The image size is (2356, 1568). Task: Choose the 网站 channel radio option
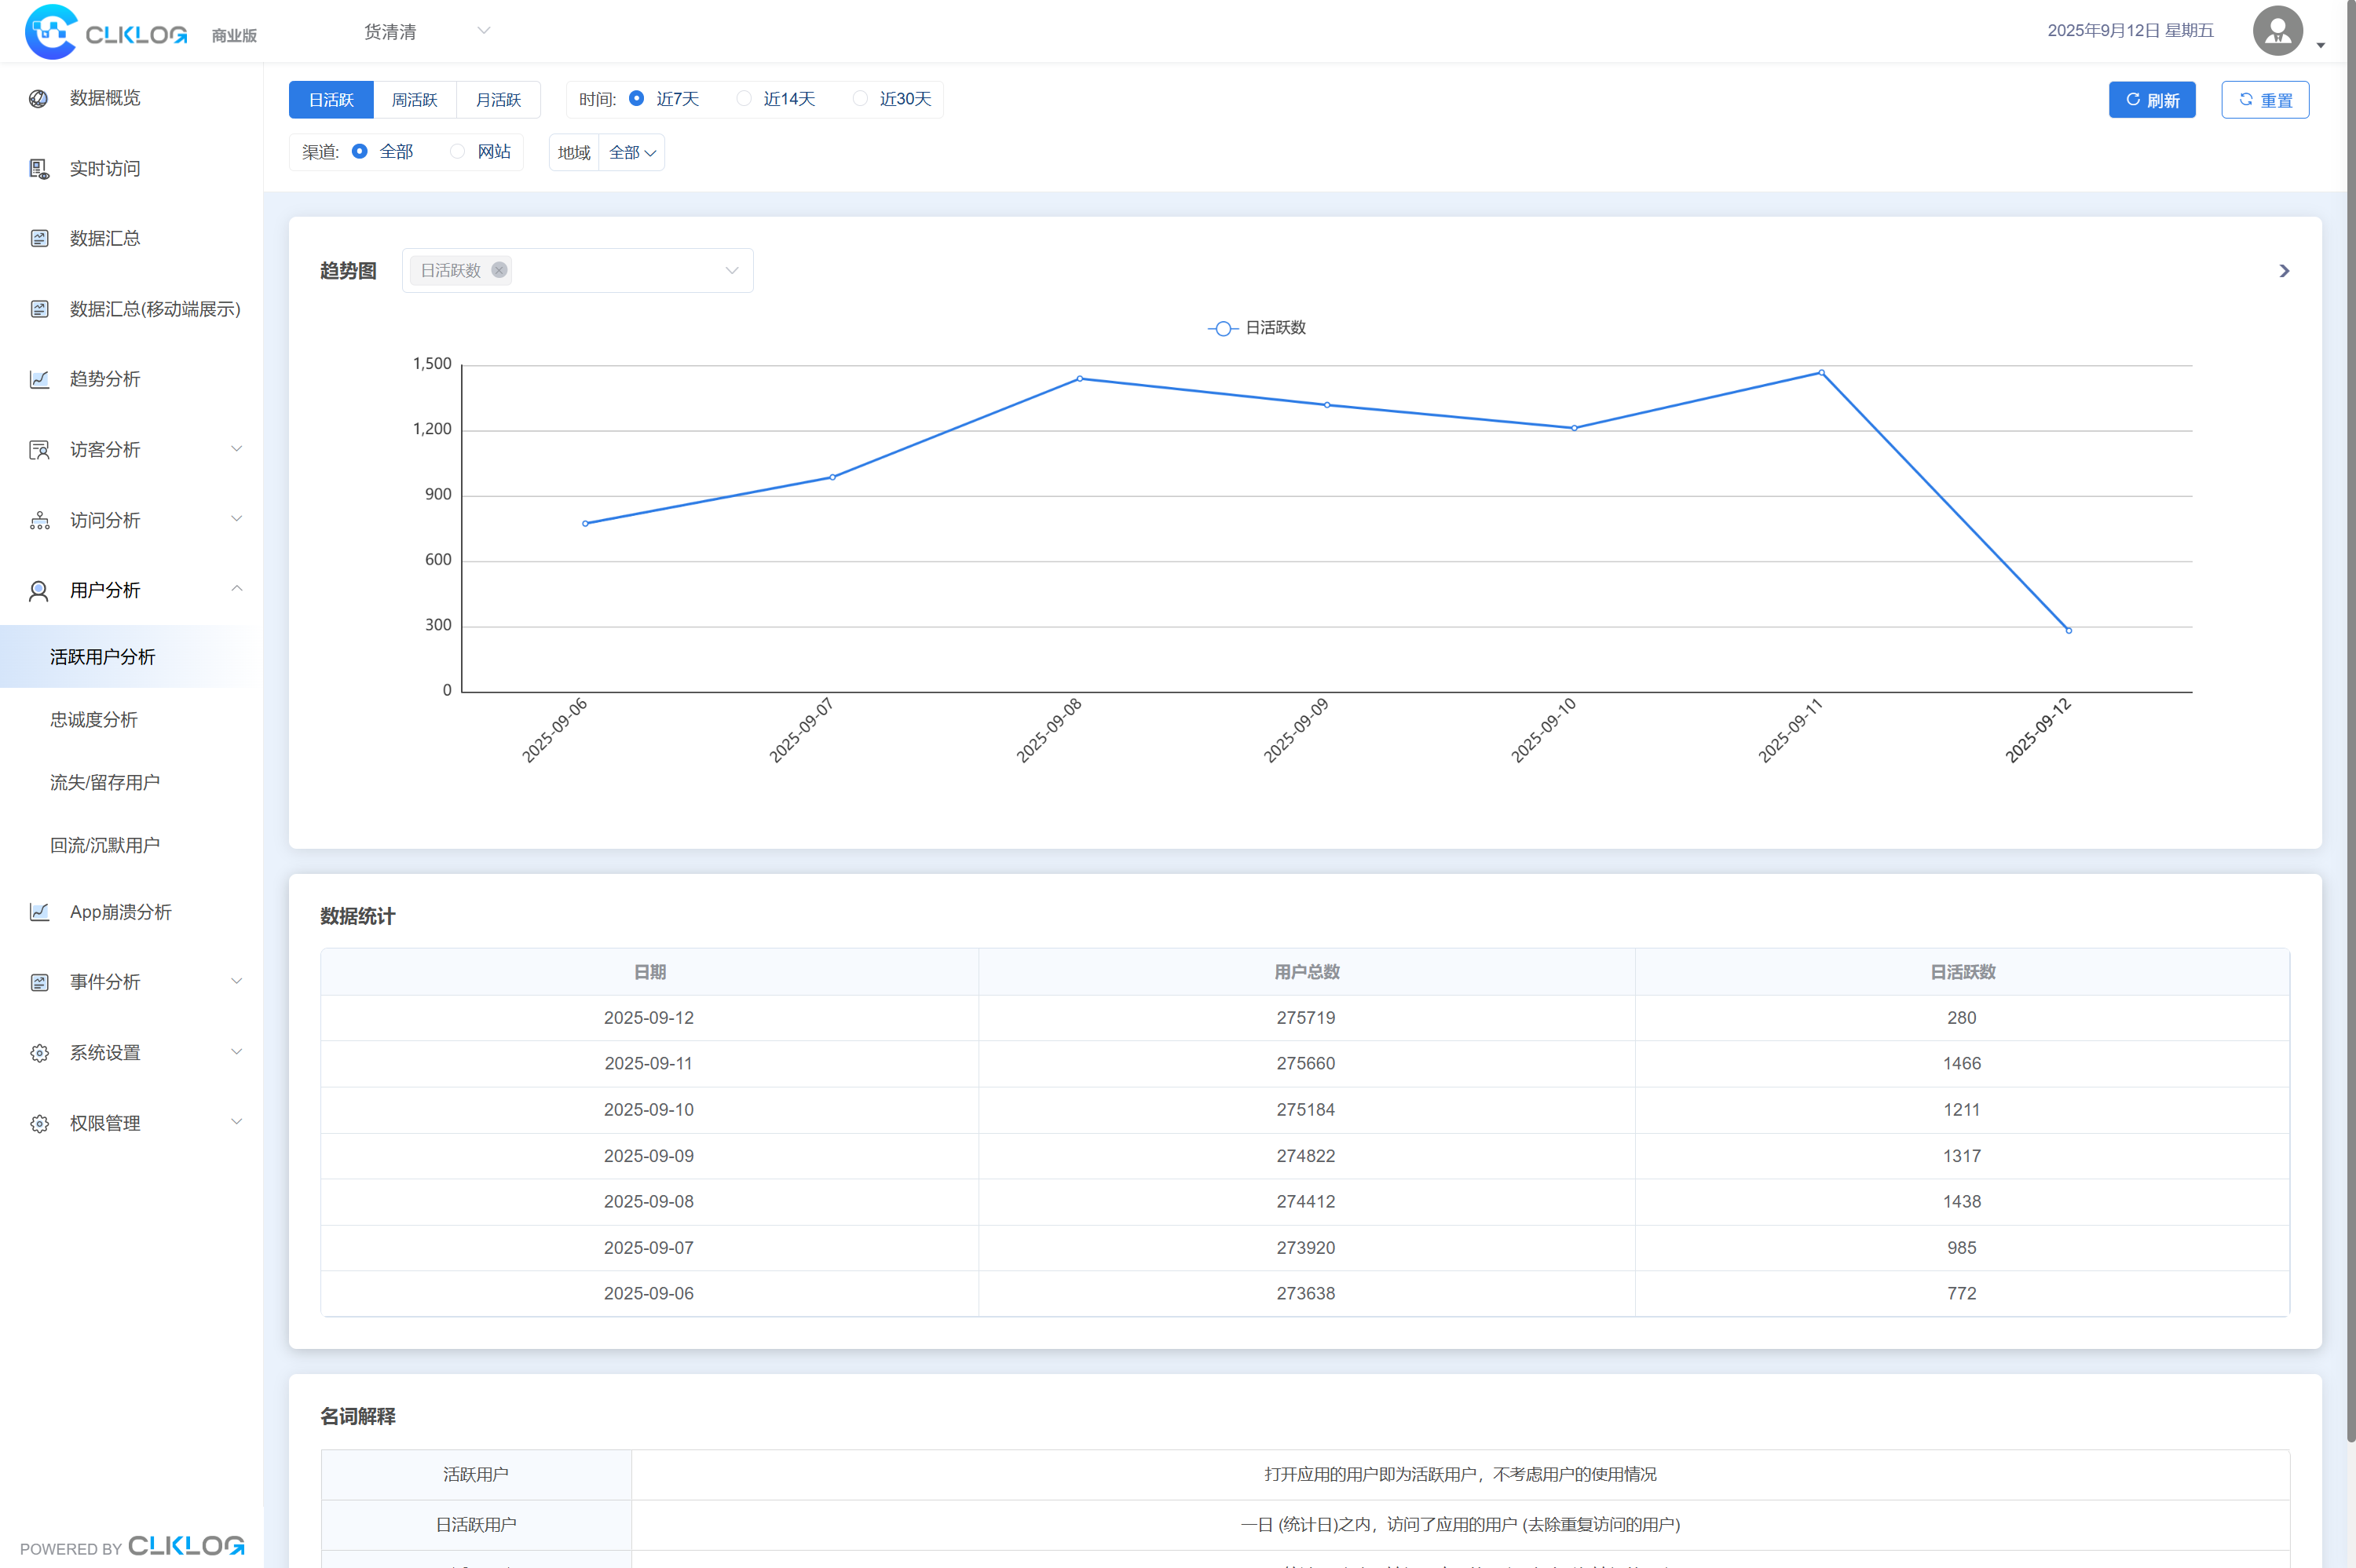pos(458,151)
